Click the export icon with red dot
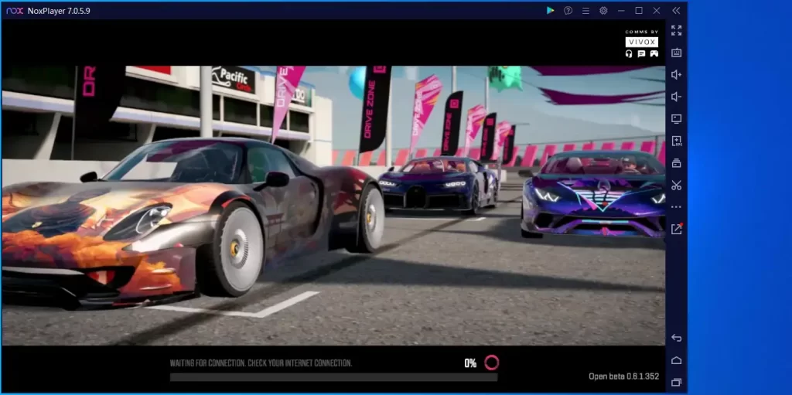Viewport: 792px width, 395px height. 676,229
